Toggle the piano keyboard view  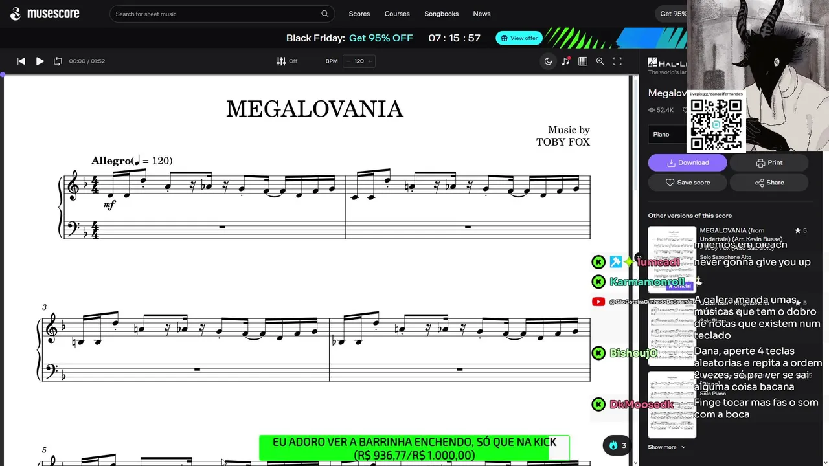583,61
